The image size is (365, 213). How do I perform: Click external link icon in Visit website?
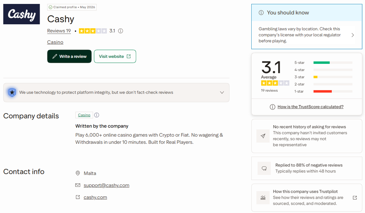[x=129, y=56]
